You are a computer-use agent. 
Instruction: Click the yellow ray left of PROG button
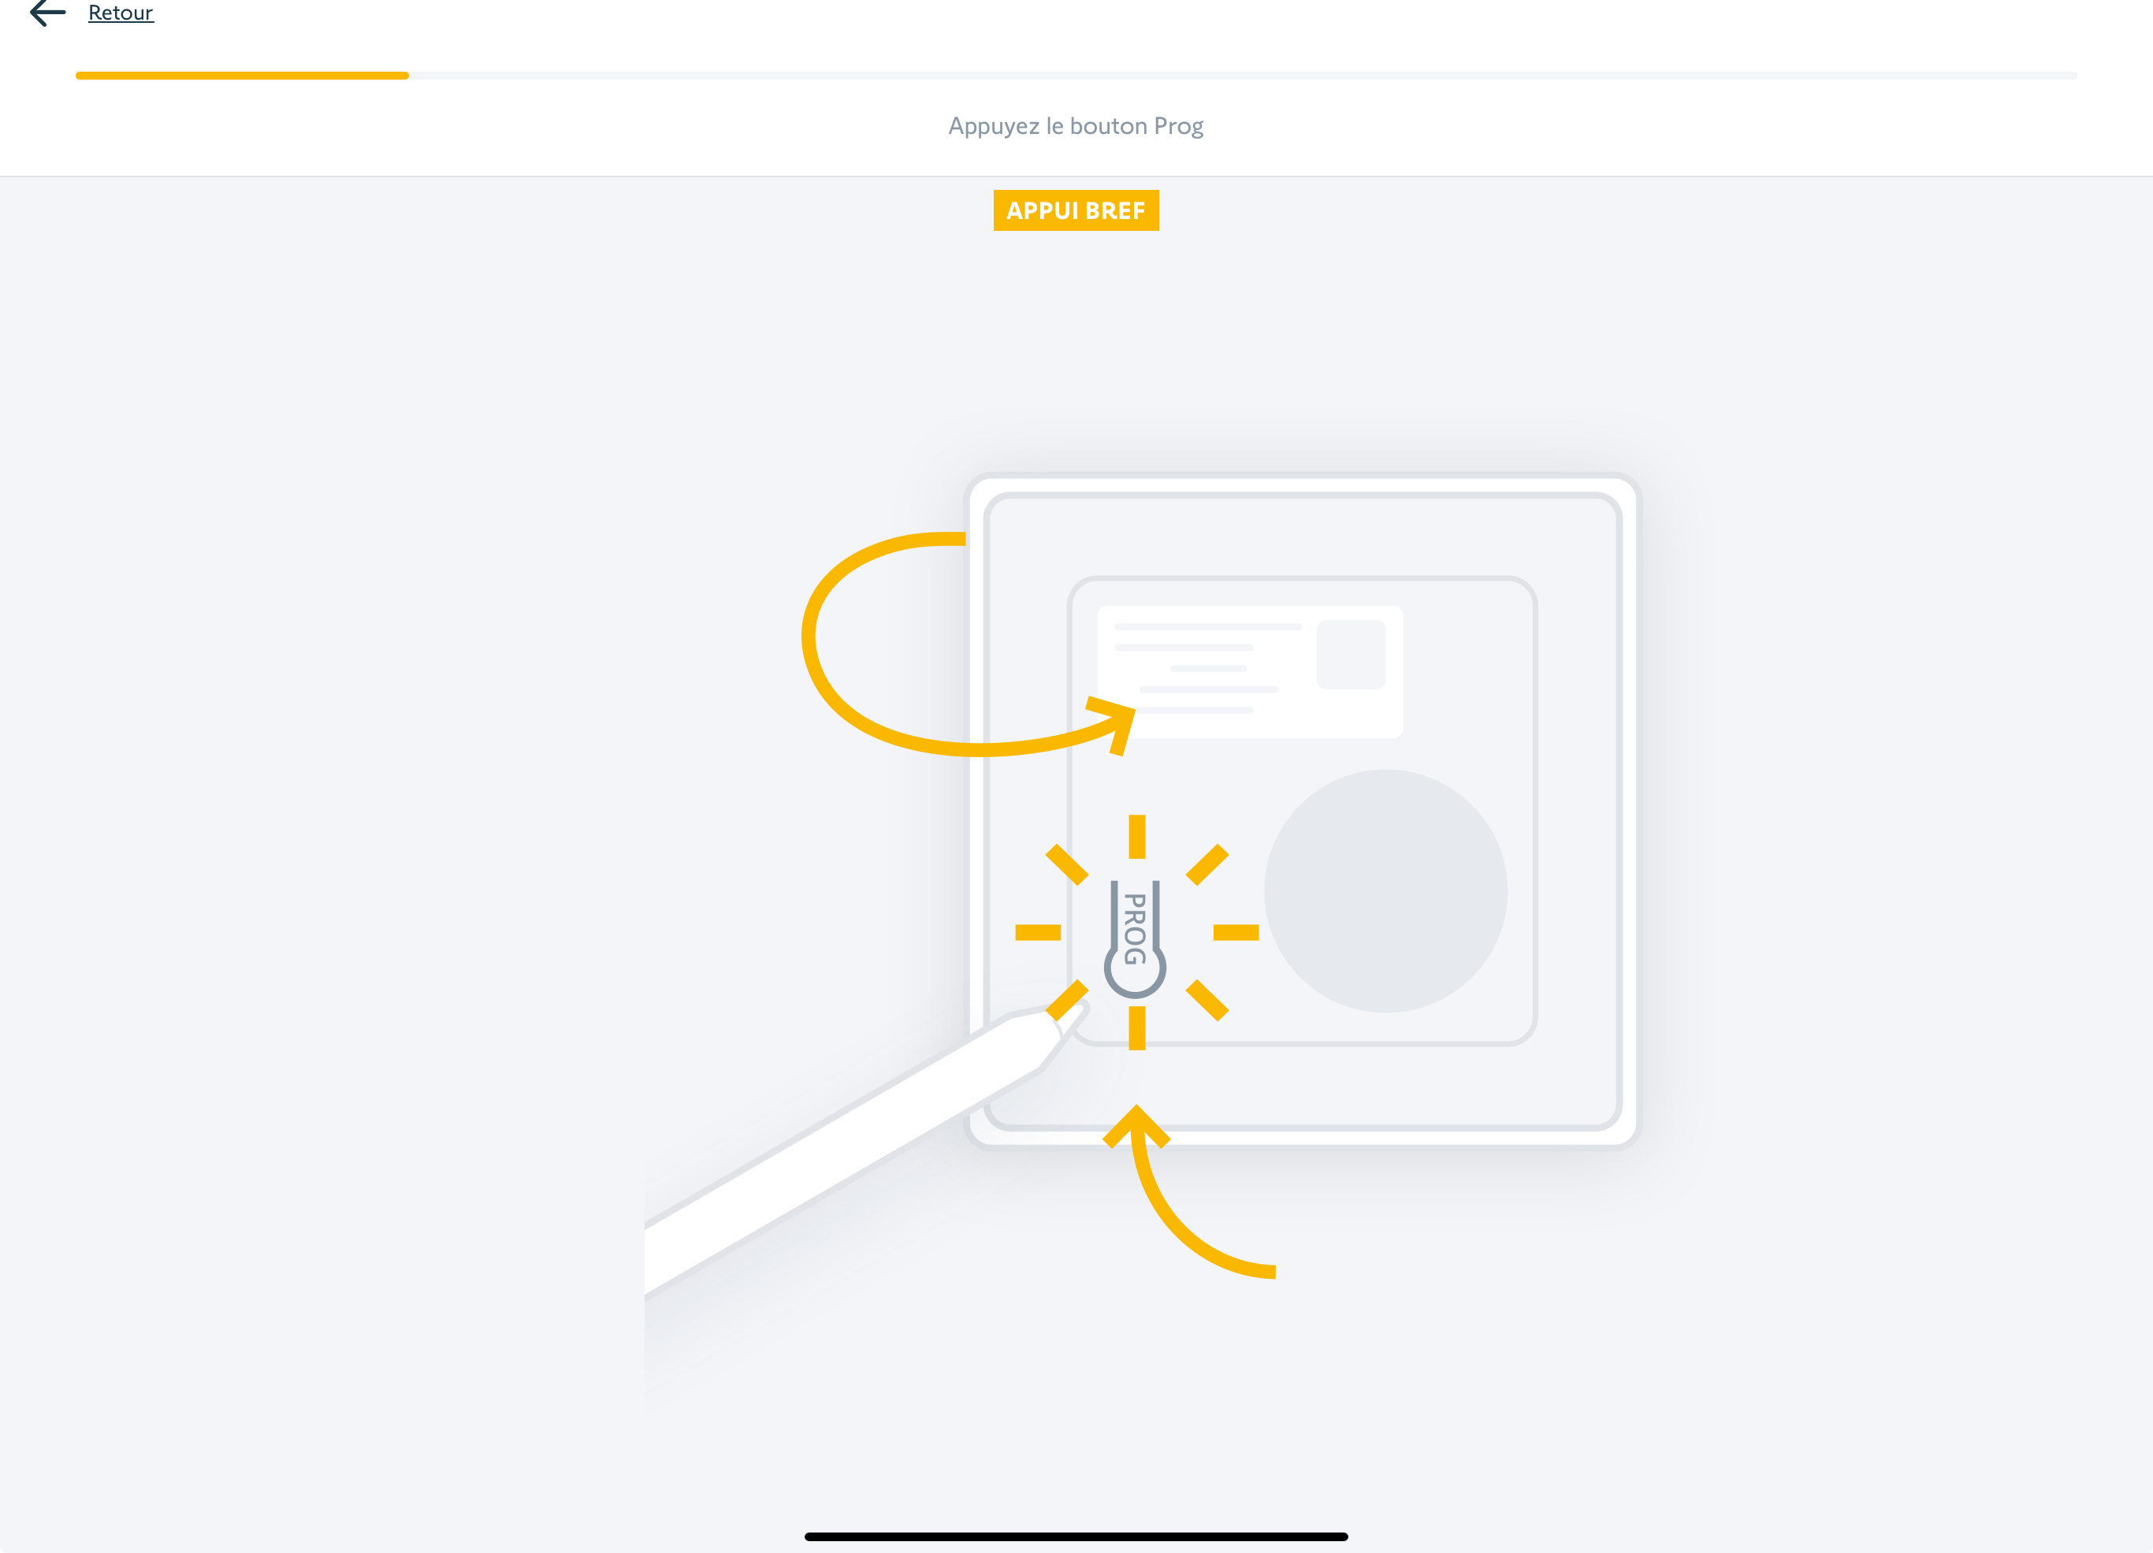[1038, 933]
